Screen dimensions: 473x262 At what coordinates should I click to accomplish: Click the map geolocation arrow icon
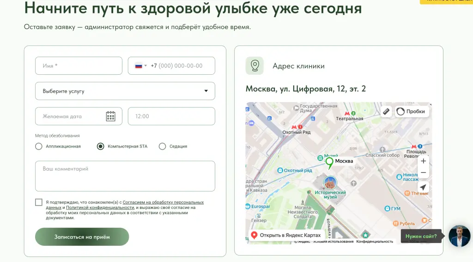(x=423, y=187)
